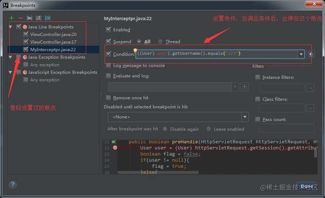325x198 pixels.
Task: Select Leave enabled radio button
Action: (208, 129)
